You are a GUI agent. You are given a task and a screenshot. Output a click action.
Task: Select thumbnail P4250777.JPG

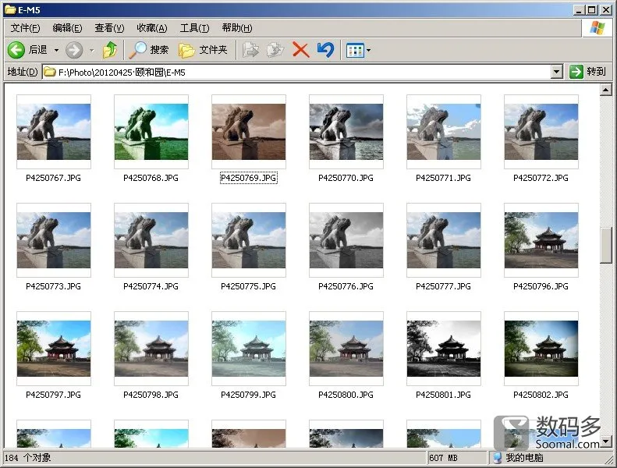(x=444, y=240)
